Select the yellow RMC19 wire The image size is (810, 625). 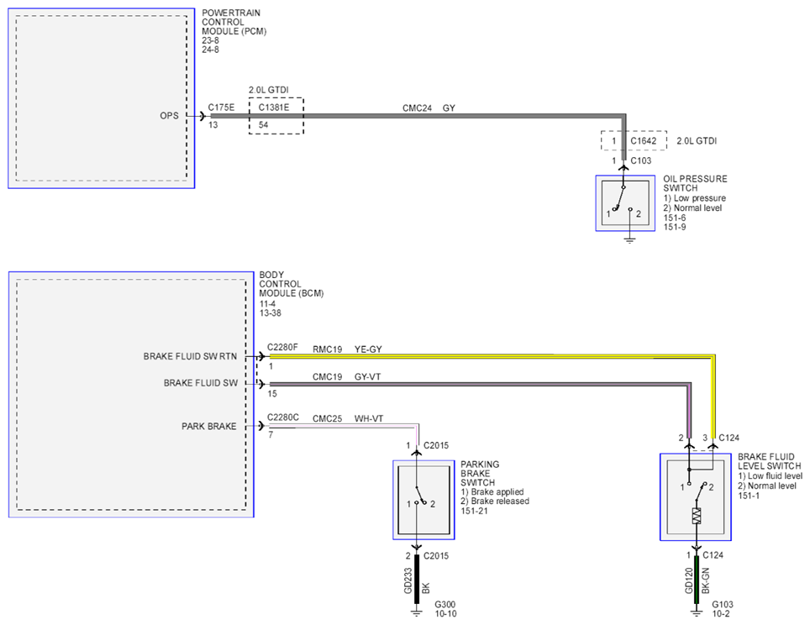point(491,356)
